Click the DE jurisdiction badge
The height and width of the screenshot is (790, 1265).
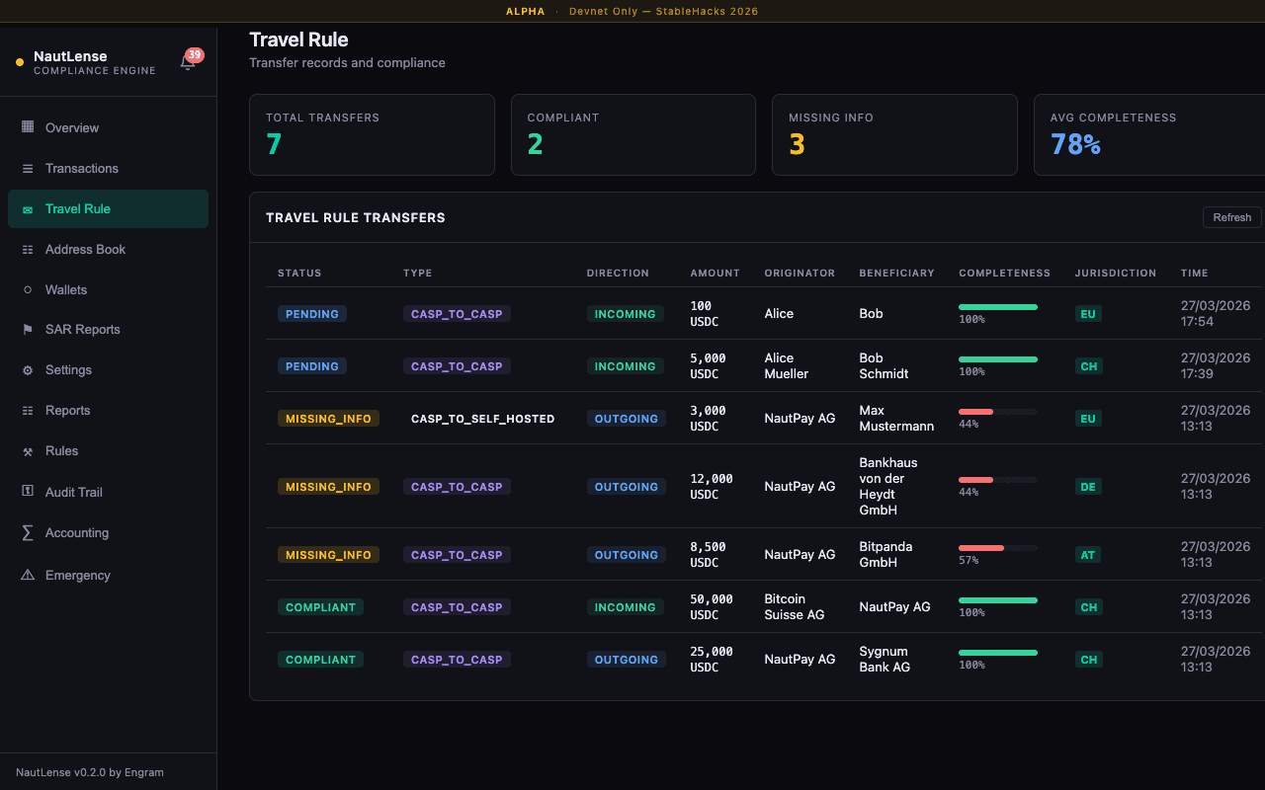click(1088, 487)
